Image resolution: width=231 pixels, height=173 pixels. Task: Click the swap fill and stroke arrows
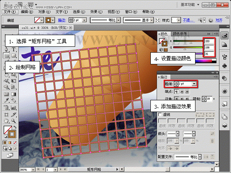(15, 127)
